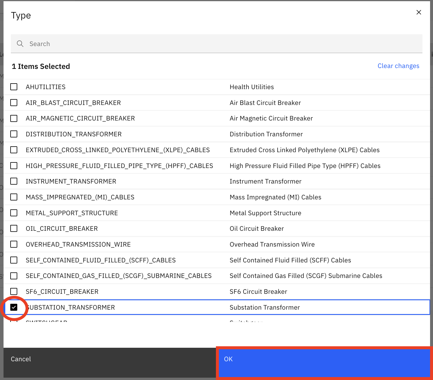Select the 'Oil Circuit Breaker' description
This screenshot has width=433, height=380.
(257, 228)
